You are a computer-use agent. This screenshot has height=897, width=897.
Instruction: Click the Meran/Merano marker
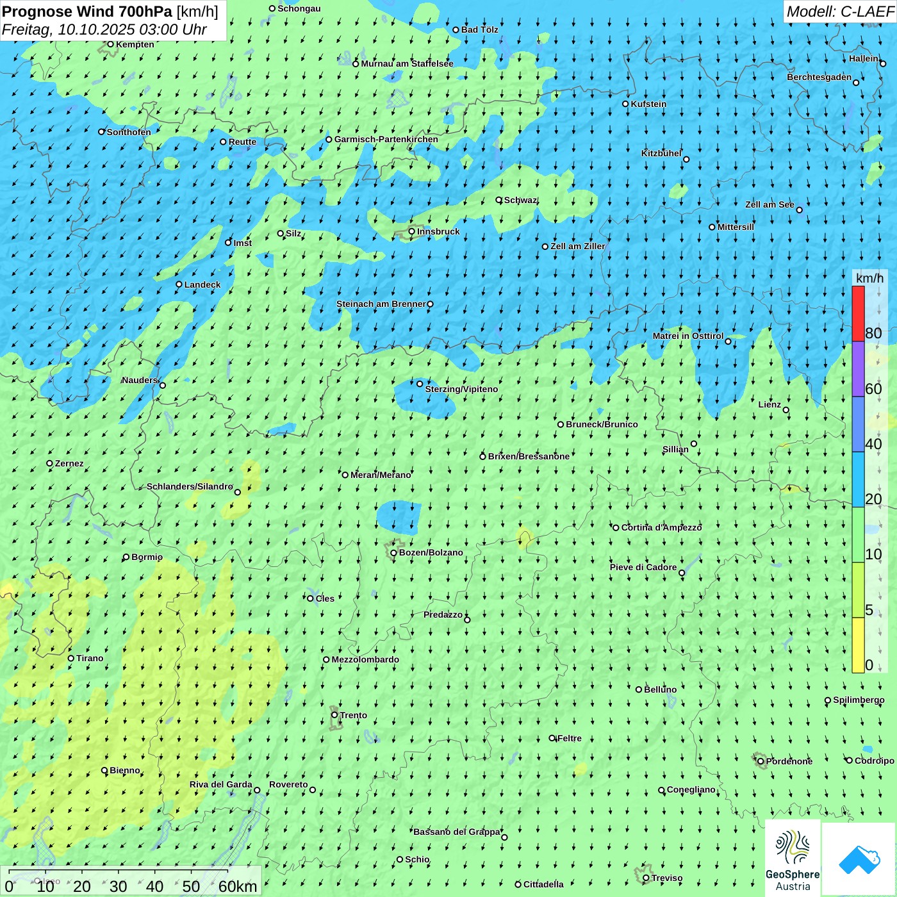(x=345, y=475)
